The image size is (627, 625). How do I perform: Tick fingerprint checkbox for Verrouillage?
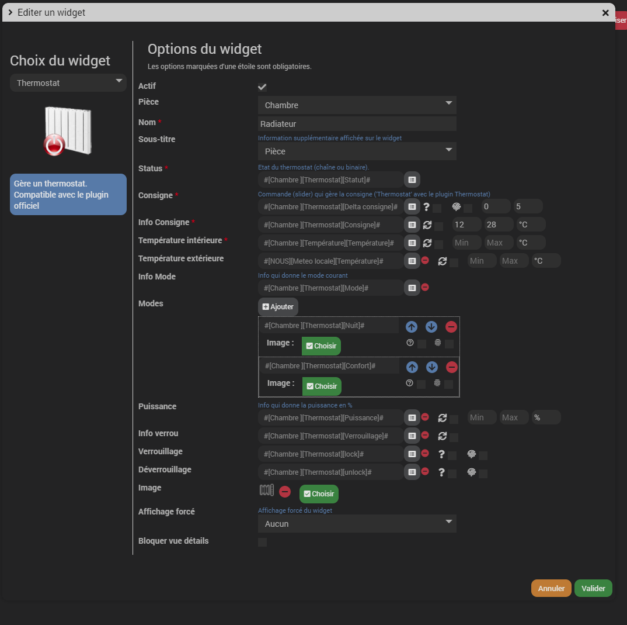point(483,455)
